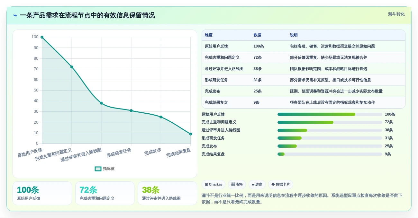
Task: Click the chart data point at value 25
Action: (x=161, y=117)
